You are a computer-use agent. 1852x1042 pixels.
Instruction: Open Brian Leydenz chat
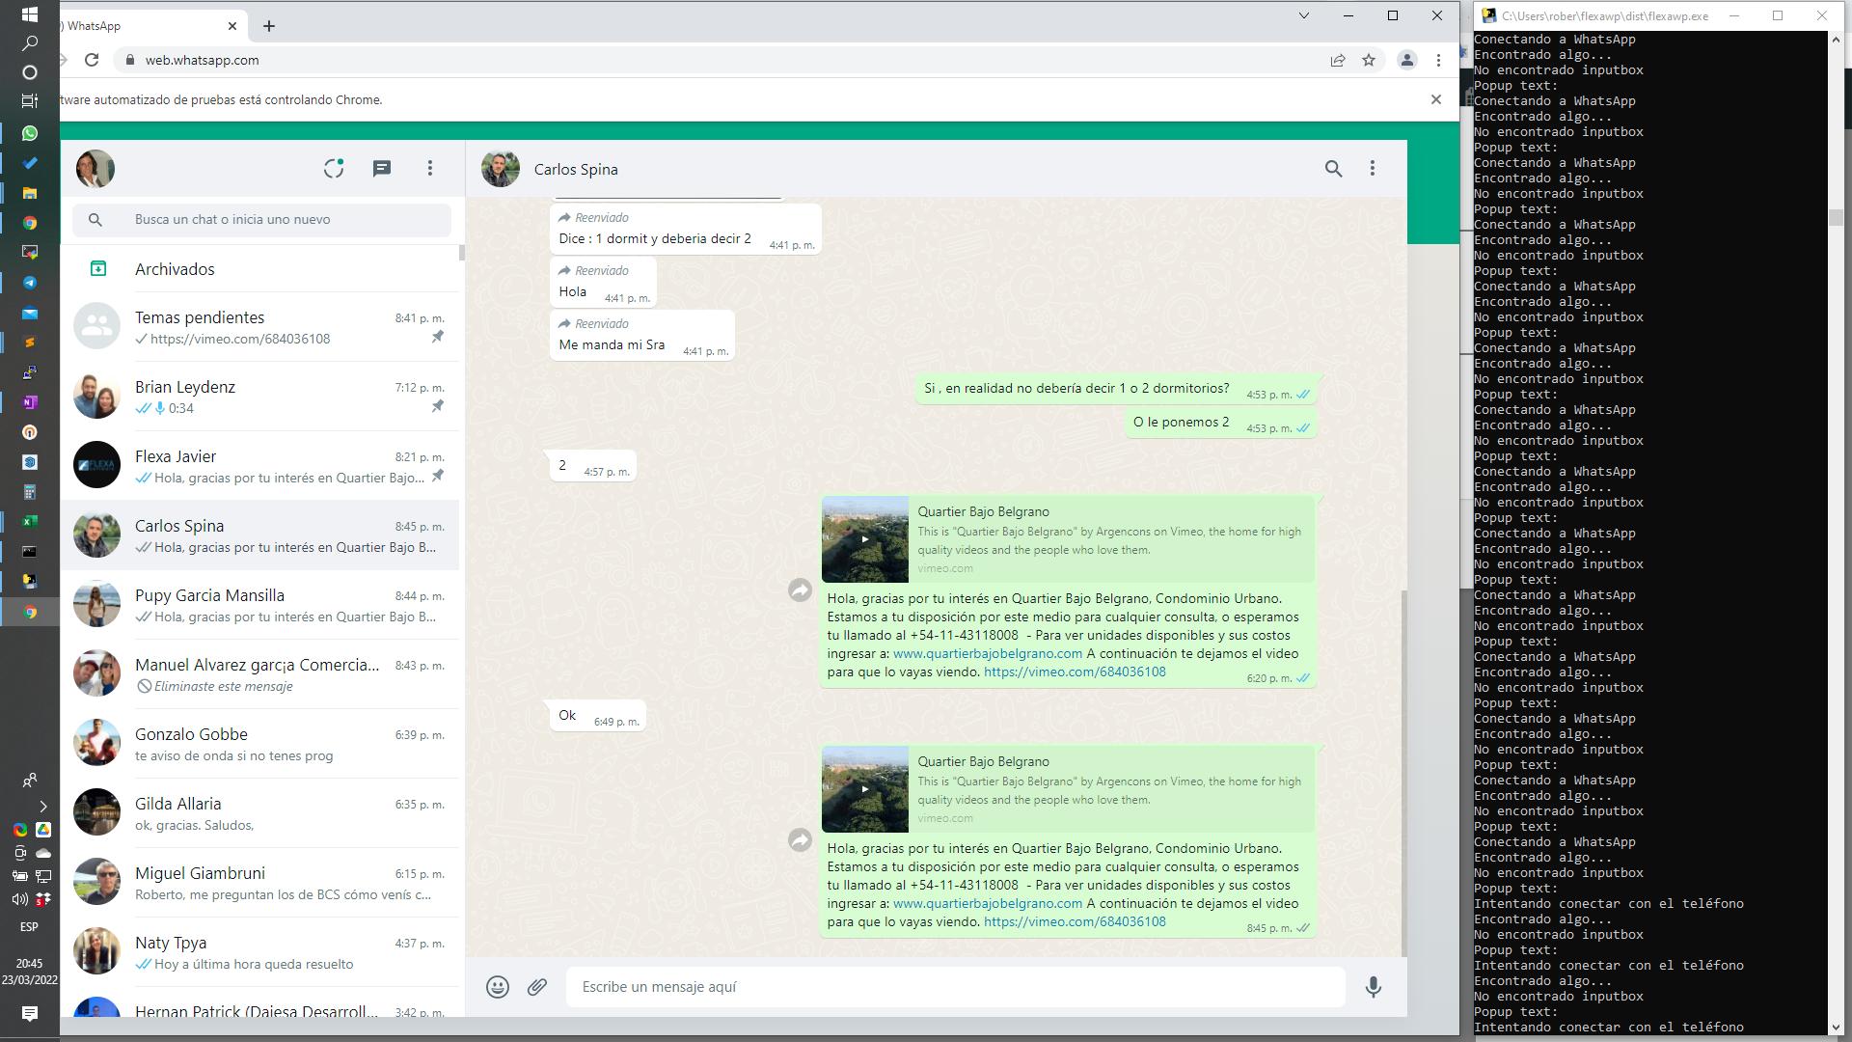pyautogui.click(x=260, y=397)
